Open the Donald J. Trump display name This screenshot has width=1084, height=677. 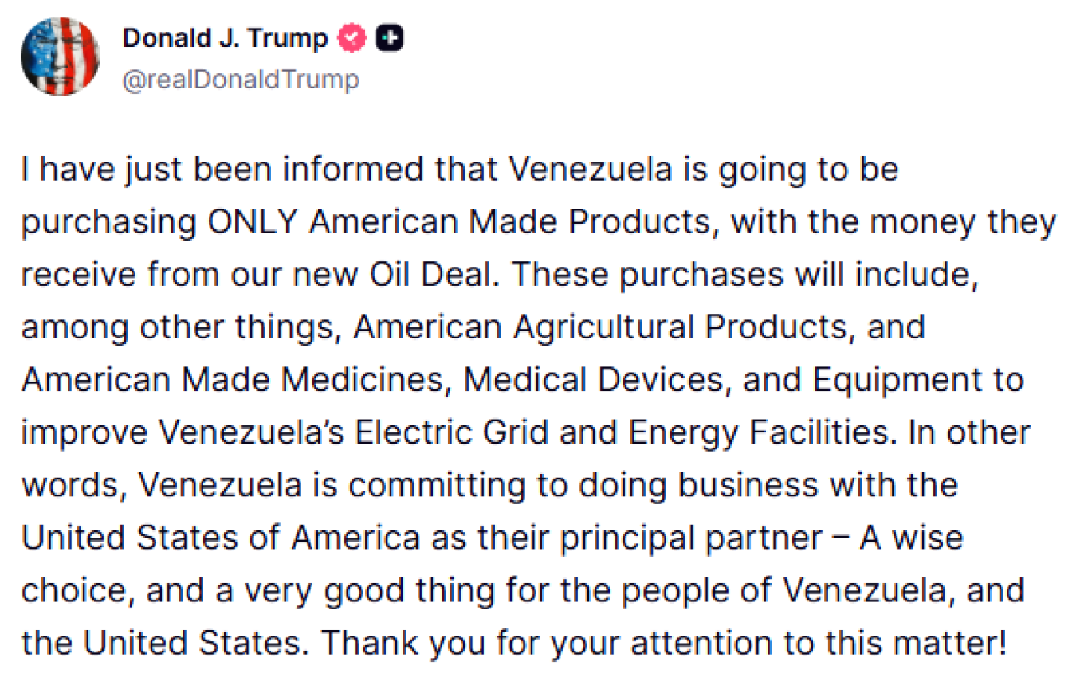(225, 38)
